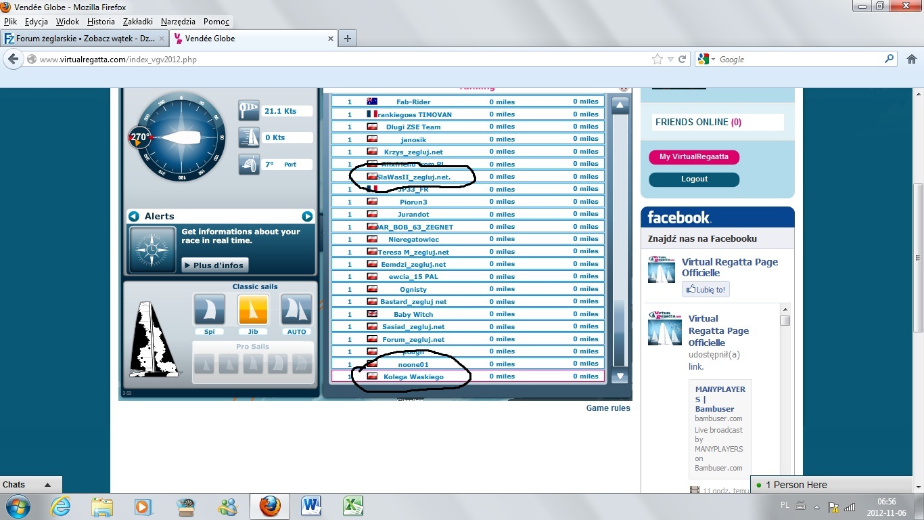Open the Zakładki menu
924x520 pixels.
tap(138, 22)
